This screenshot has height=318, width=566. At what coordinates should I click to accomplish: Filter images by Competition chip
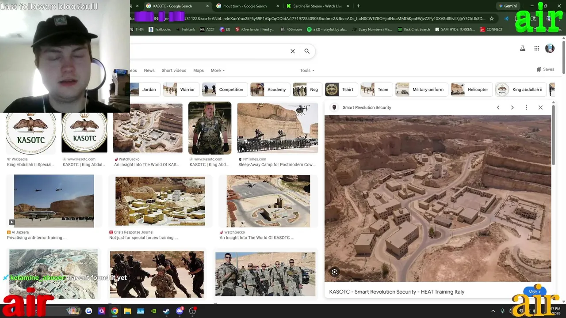pos(224,90)
